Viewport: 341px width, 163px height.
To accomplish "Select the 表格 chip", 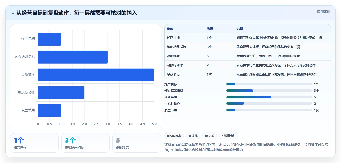I will pos(193,136).
